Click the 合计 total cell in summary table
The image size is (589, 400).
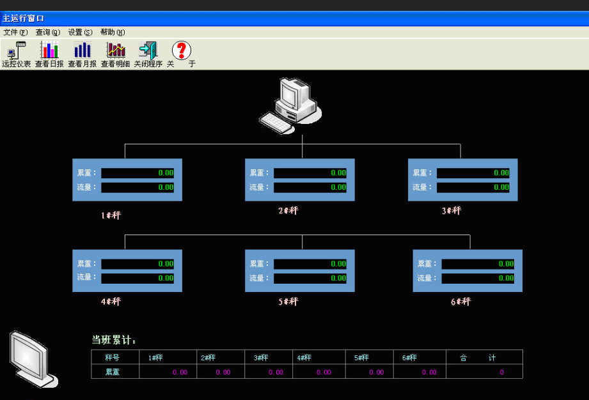[x=484, y=372]
